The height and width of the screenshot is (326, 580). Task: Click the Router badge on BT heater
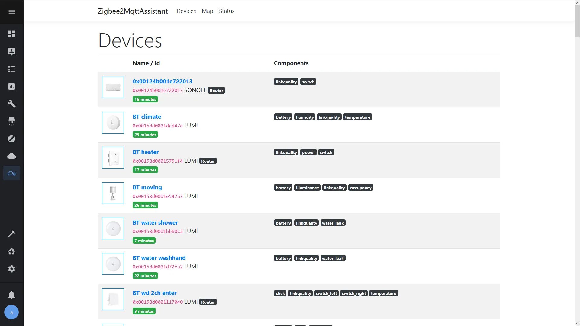coord(208,161)
